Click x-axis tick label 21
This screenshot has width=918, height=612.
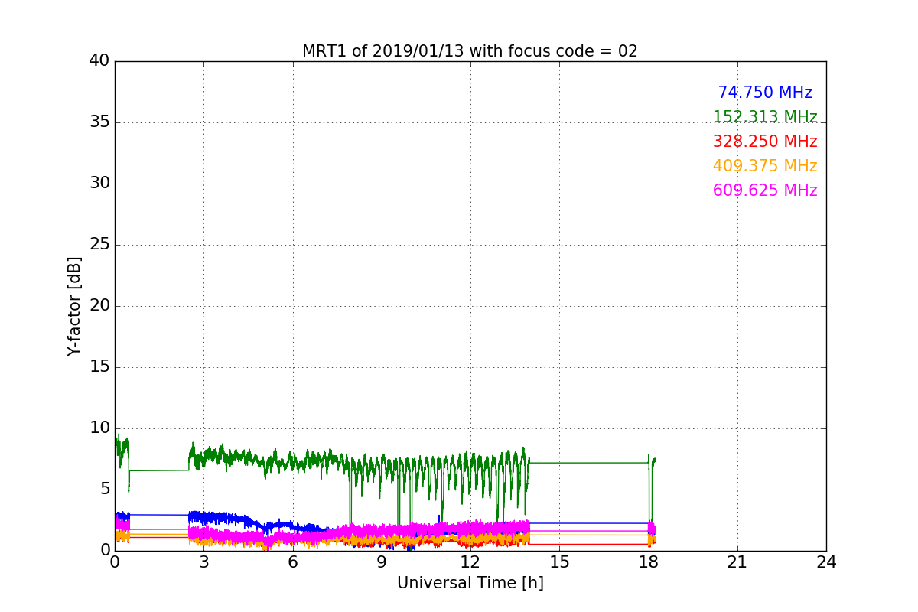tap(737, 562)
